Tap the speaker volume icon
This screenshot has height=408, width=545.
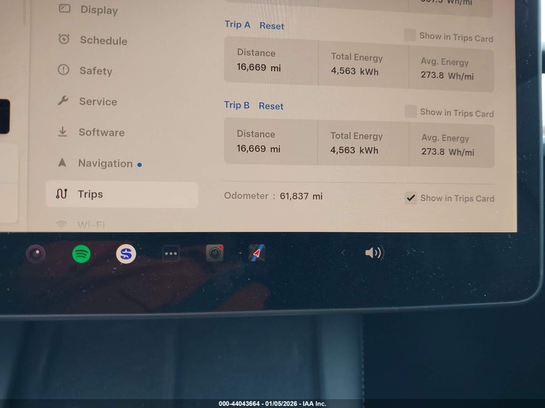373,253
